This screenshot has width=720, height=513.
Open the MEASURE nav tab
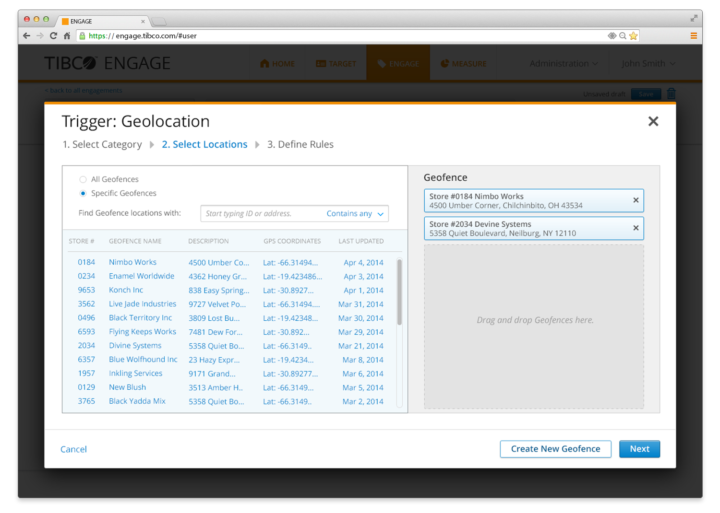[464, 63]
